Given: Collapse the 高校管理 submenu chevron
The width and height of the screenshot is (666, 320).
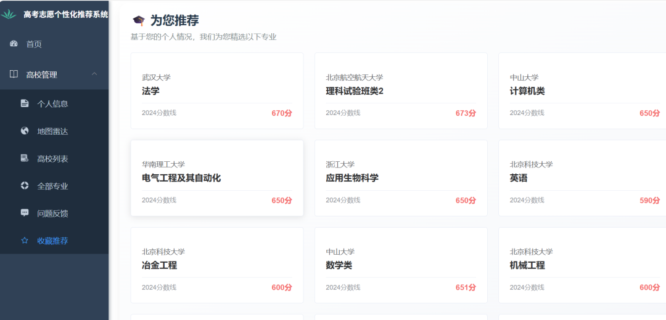Looking at the screenshot, I should tap(94, 74).
